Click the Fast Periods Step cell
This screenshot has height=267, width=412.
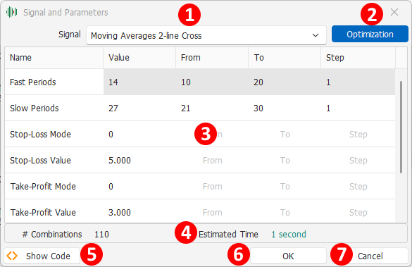coord(358,82)
